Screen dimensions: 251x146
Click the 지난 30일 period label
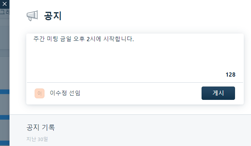37,139
